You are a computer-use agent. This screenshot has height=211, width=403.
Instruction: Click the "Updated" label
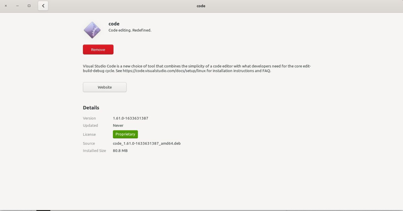tap(90, 125)
